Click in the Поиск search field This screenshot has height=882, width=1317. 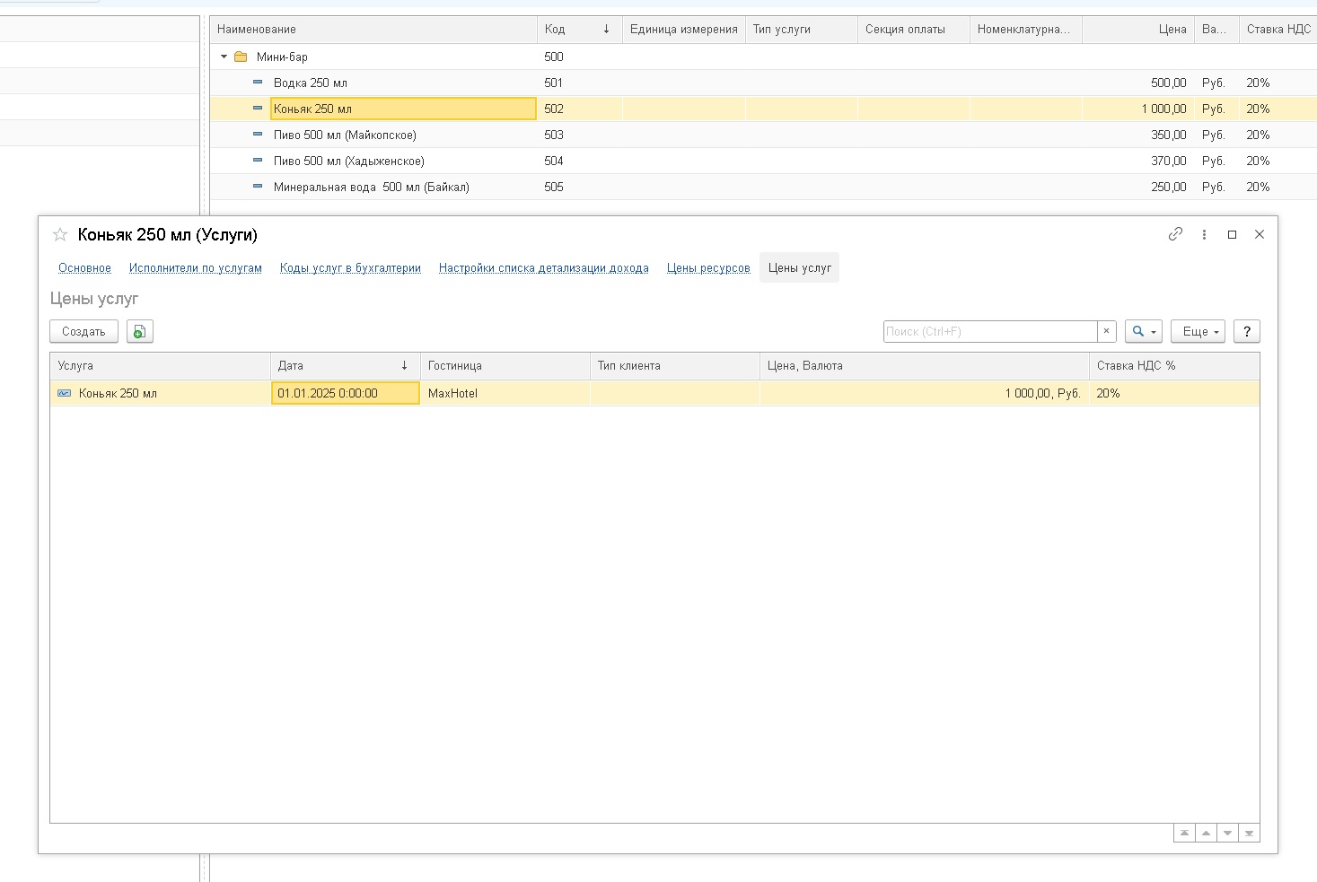tap(988, 332)
